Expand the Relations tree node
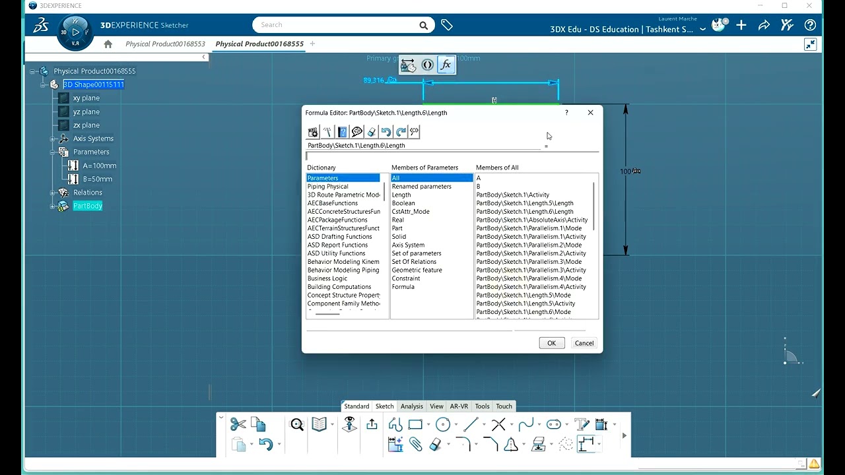The width and height of the screenshot is (845, 475). (x=53, y=193)
